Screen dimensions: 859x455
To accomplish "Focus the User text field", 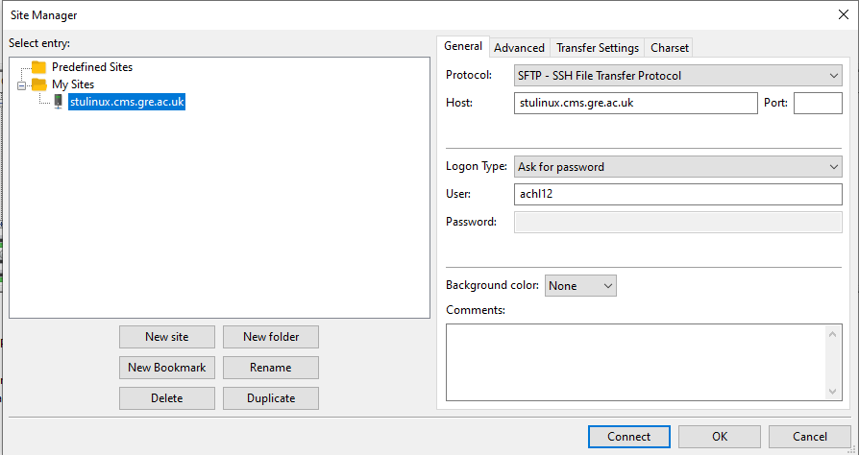I will click(x=677, y=194).
